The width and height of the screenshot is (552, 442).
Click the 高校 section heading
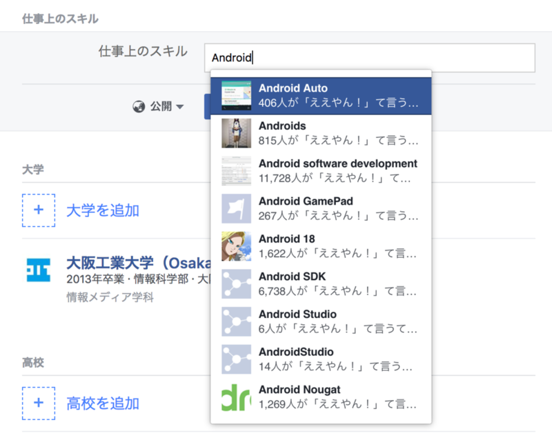[33, 363]
